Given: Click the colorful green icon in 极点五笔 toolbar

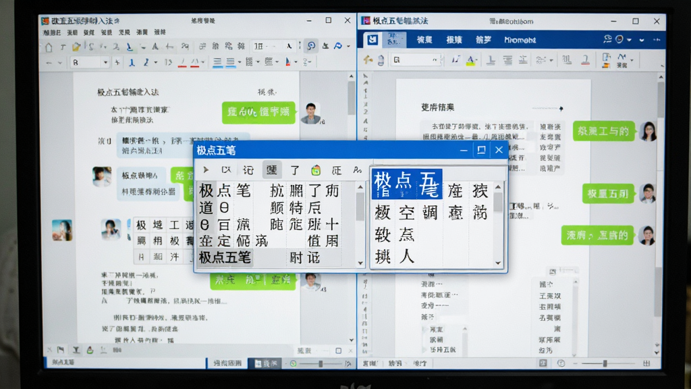Looking at the screenshot, I should (x=316, y=170).
